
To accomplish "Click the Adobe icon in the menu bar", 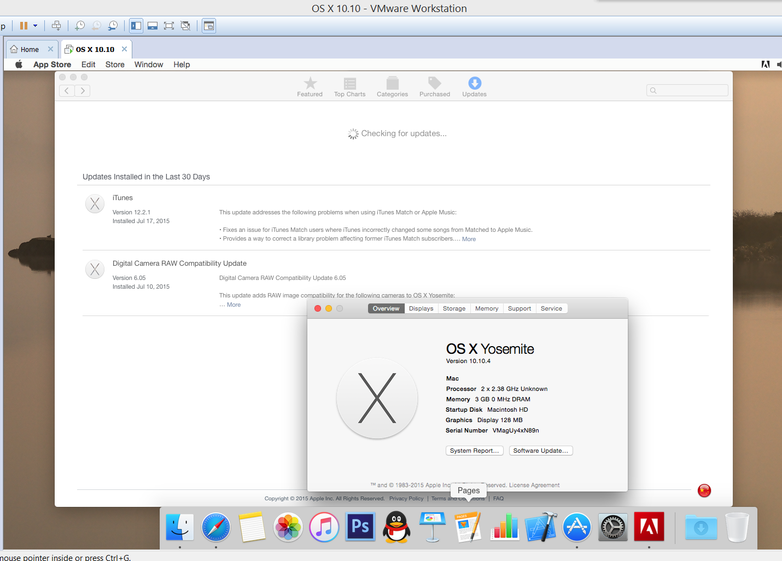I will pyautogui.click(x=766, y=65).
